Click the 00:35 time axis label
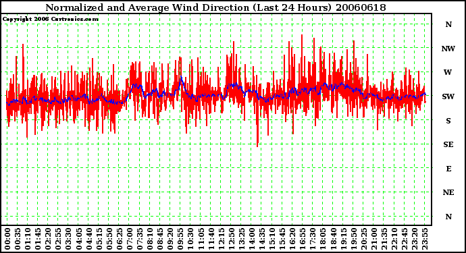Screen dimensions: 466x253 18,239
